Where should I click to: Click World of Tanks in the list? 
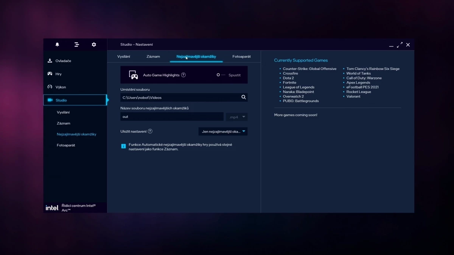point(359,73)
